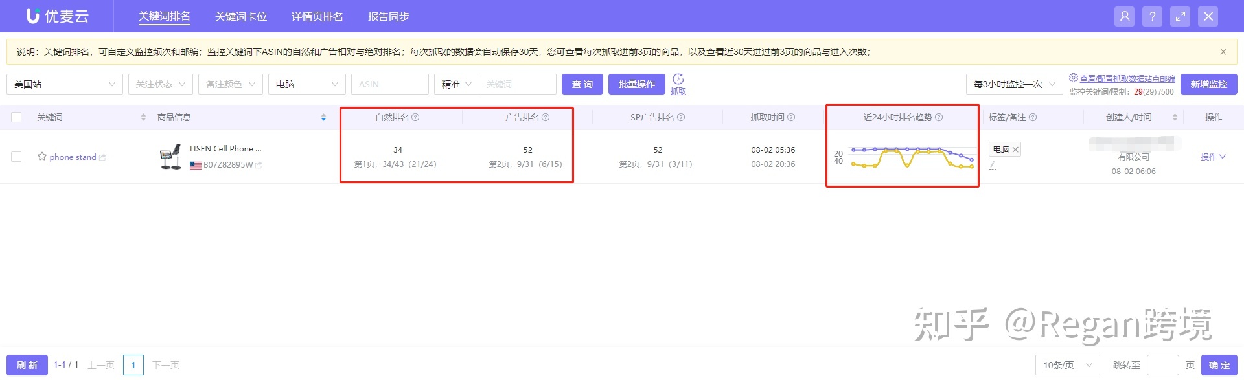Click the 新增监控 button
Image resolution: width=1244 pixels, height=380 pixels.
(1208, 84)
